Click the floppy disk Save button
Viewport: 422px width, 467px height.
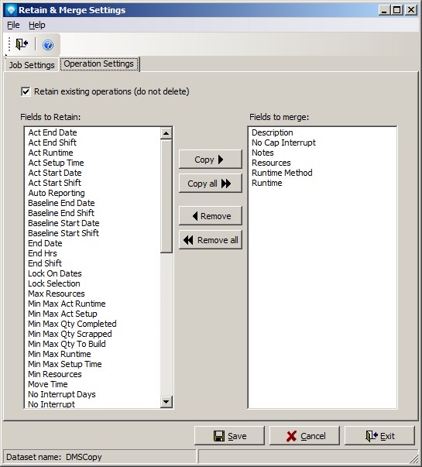coord(229,436)
